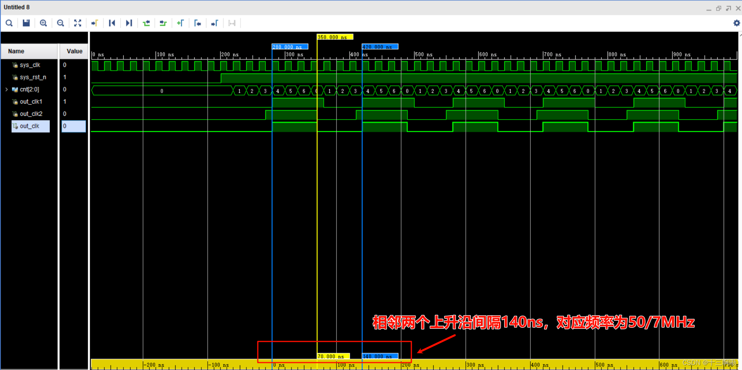Open the waveform settings gear
742x370 pixels.
(737, 23)
